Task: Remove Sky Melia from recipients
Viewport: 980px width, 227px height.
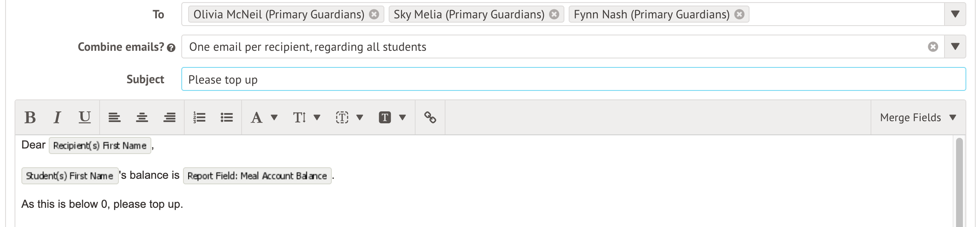Action: (554, 15)
